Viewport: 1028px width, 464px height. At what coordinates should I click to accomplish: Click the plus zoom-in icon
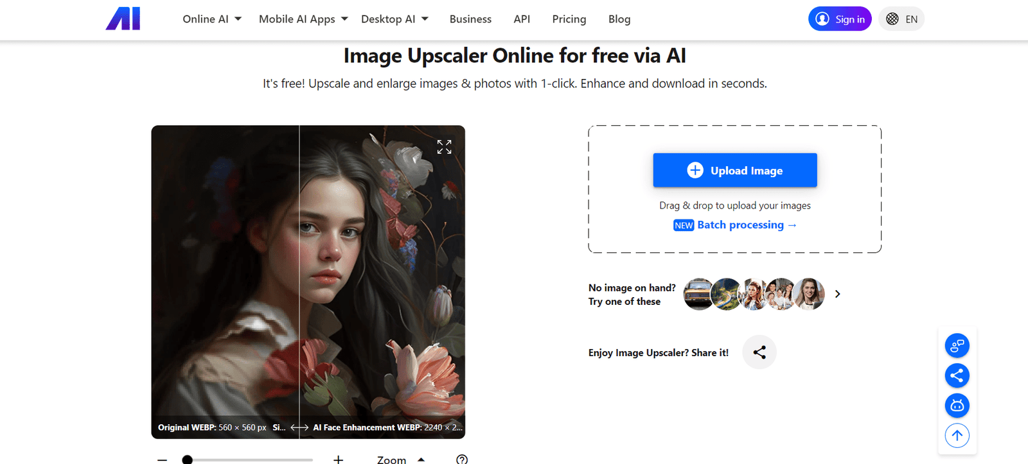(x=339, y=459)
